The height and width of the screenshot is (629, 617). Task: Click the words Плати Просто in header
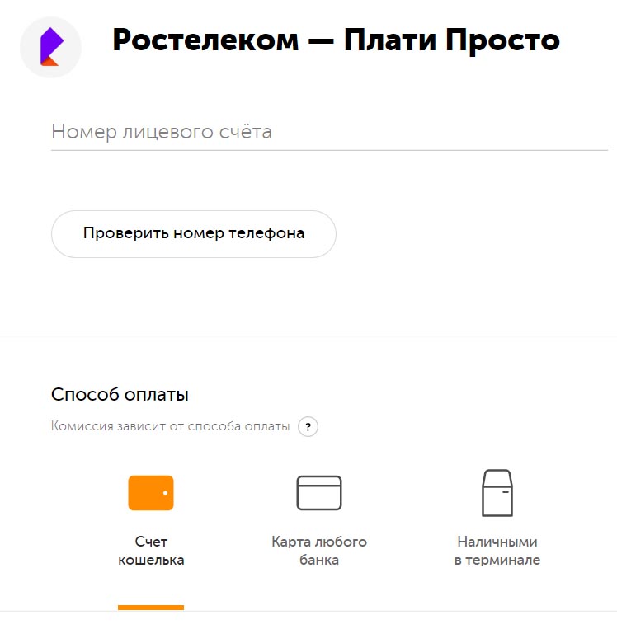pyautogui.click(x=451, y=40)
